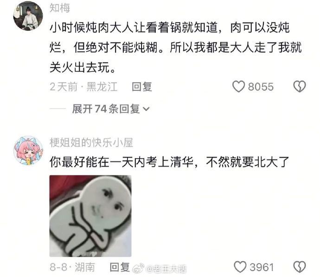The image size is (320, 277).
Task: Click the chevron beside 展开74条回复
Action: coord(146,109)
